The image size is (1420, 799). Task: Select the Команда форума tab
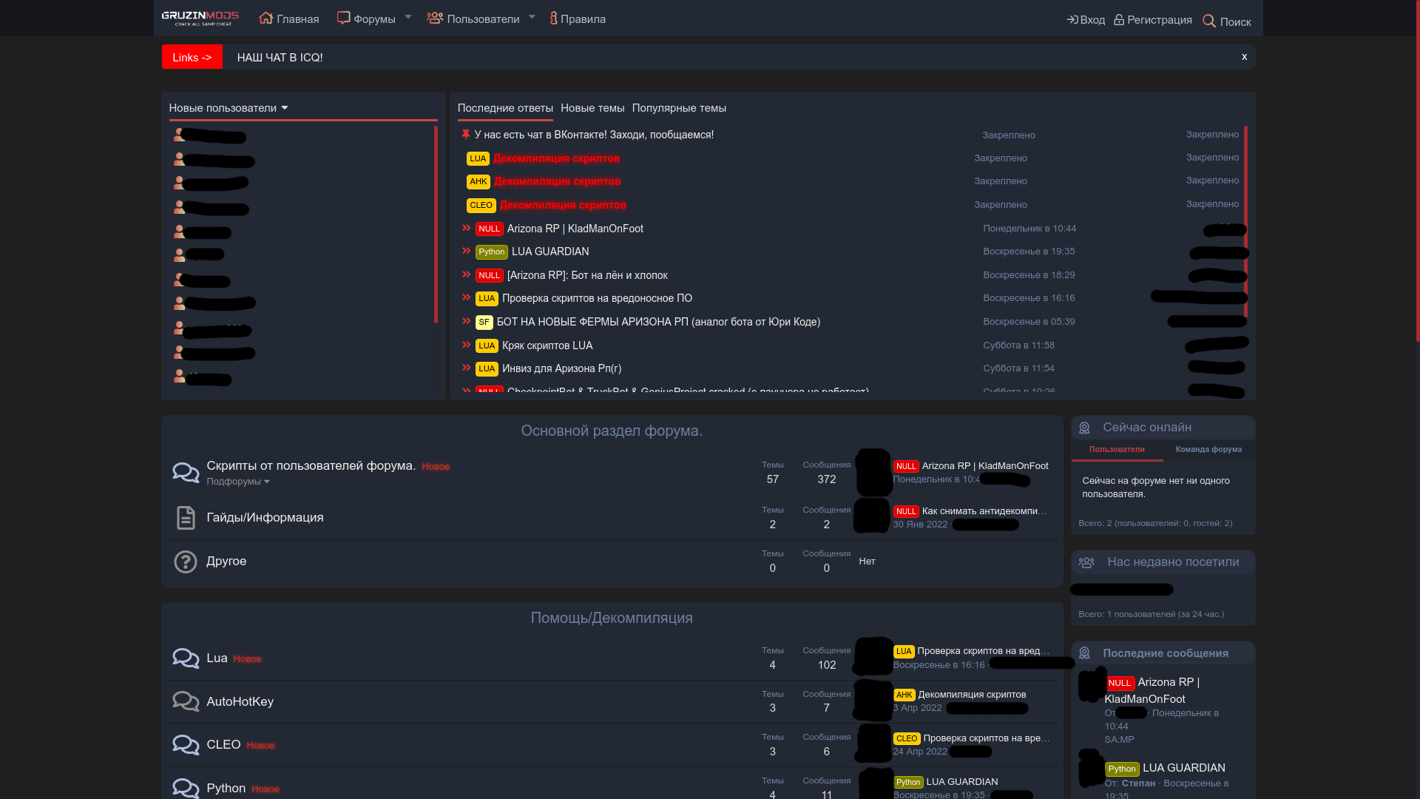pyautogui.click(x=1208, y=450)
